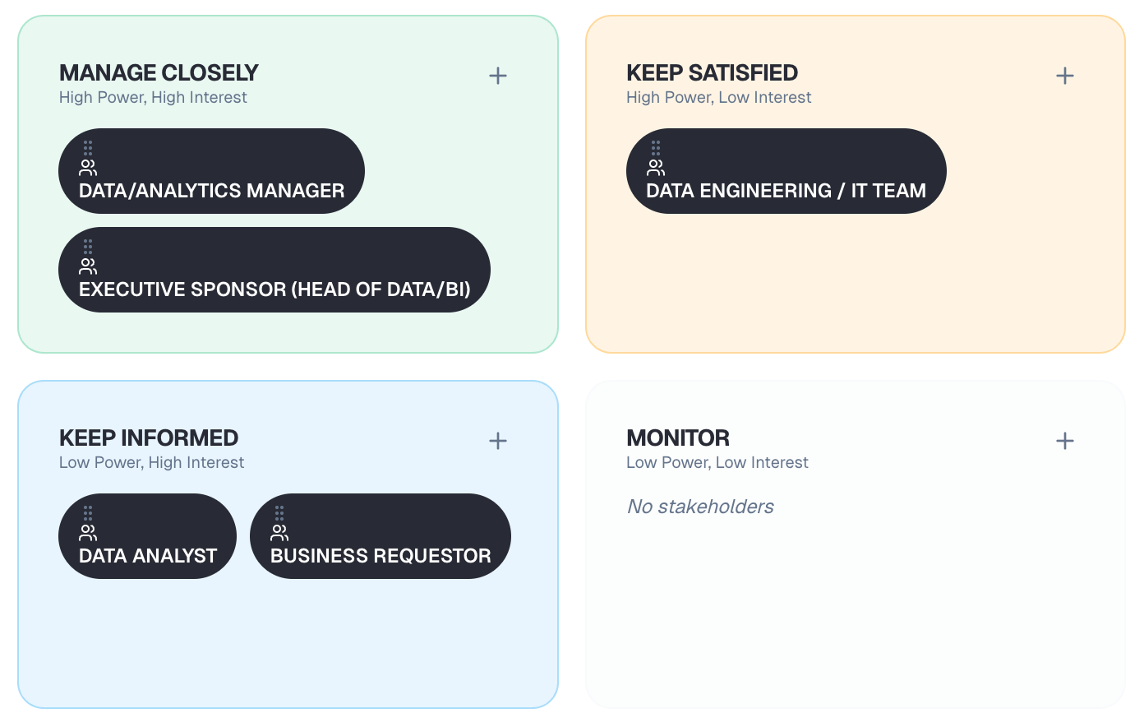Grab drag handle on Business Requestor chip

pyautogui.click(x=279, y=513)
